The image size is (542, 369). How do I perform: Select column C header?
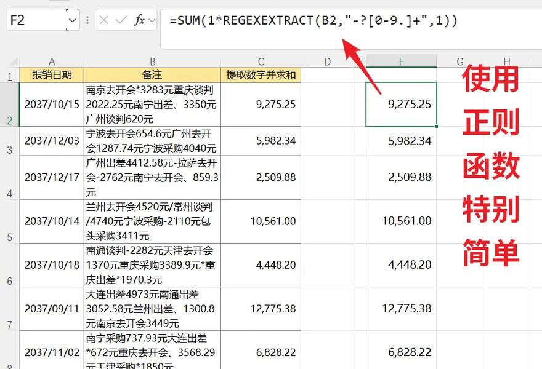[261, 61]
